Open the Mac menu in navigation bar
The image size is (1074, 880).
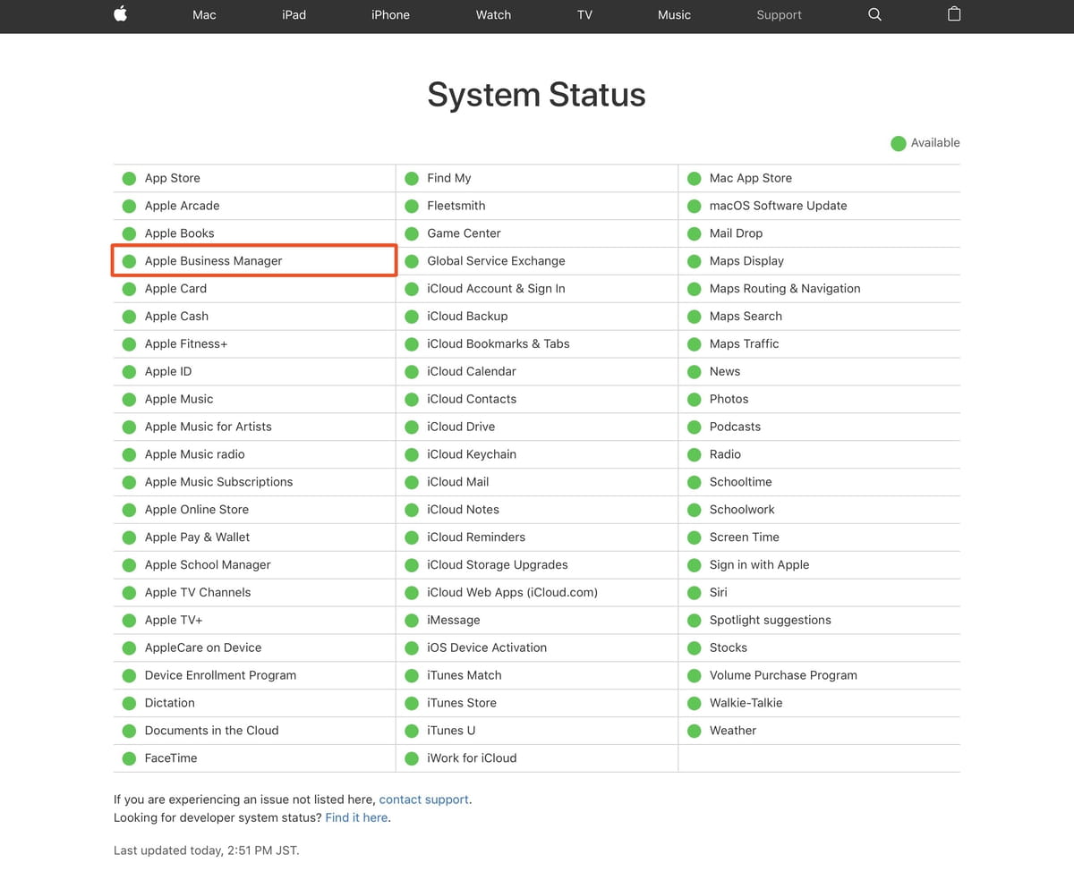point(204,14)
